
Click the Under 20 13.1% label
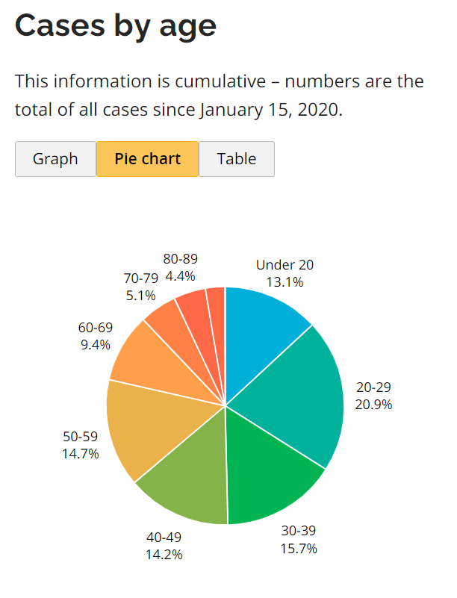285,273
